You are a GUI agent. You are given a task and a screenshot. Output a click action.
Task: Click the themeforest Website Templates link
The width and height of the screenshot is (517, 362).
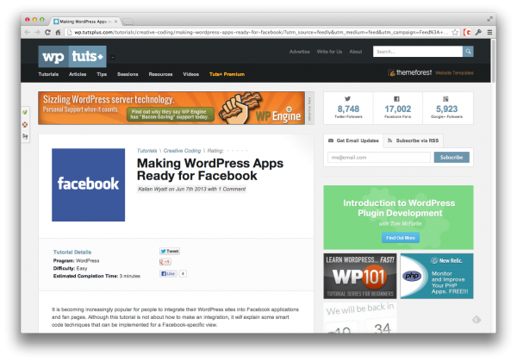click(x=431, y=72)
